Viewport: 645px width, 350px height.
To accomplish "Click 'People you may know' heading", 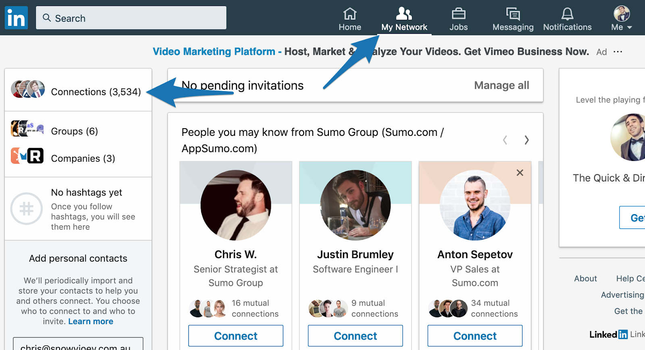I will tap(312, 140).
